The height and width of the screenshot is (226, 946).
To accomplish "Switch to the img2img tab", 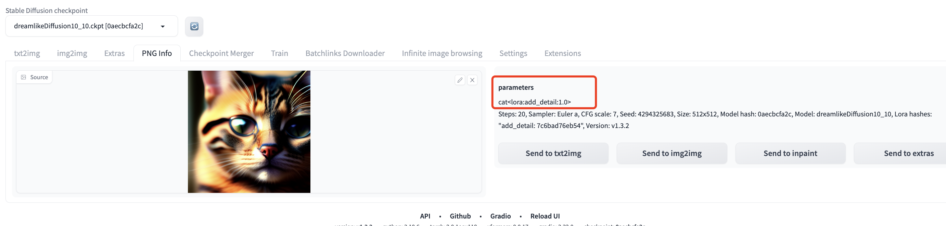I will point(72,54).
